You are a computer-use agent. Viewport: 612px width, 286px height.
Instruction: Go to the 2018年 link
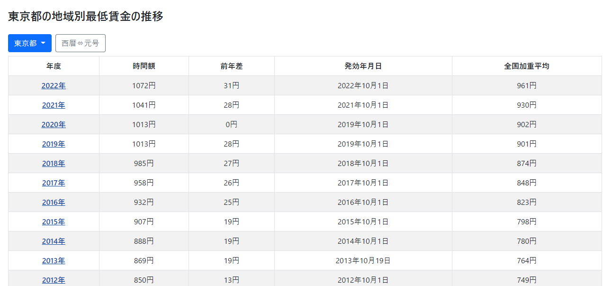point(54,164)
